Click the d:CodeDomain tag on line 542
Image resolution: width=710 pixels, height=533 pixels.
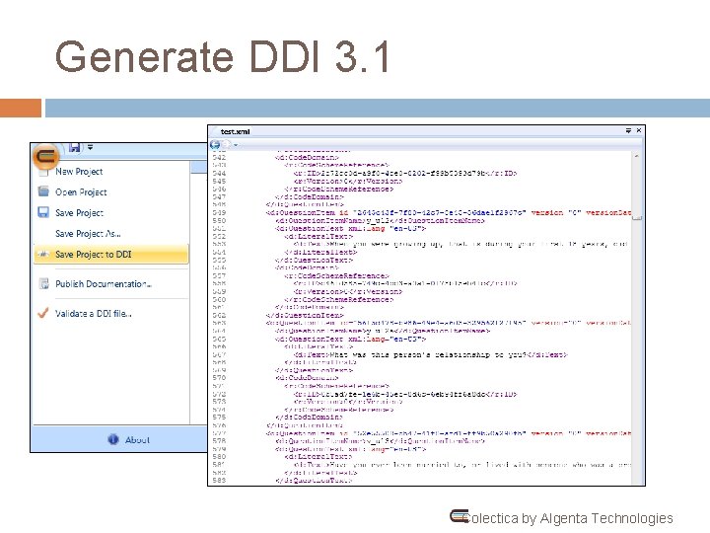pyautogui.click(x=307, y=158)
